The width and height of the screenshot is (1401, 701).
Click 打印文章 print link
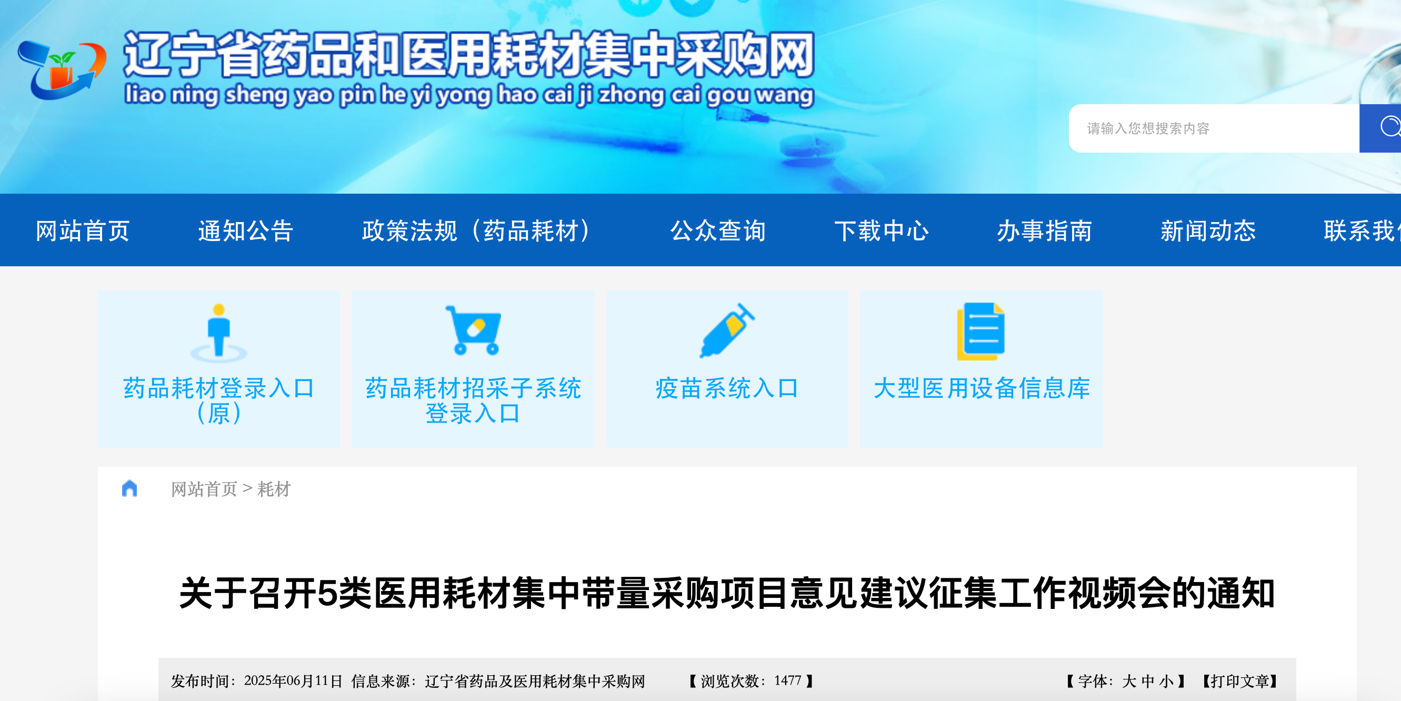1240,681
